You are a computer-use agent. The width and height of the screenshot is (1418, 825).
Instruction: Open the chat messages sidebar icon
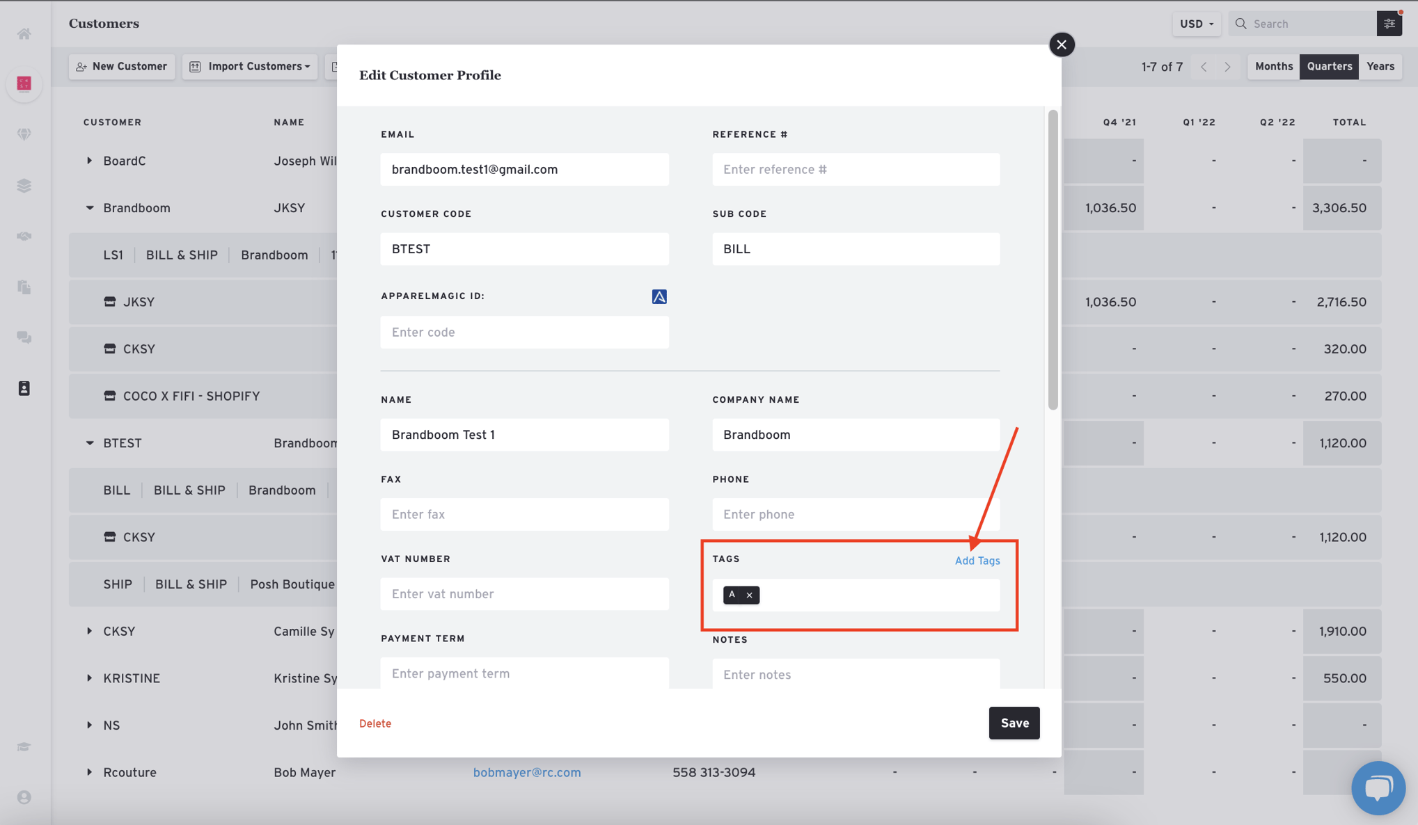(24, 338)
